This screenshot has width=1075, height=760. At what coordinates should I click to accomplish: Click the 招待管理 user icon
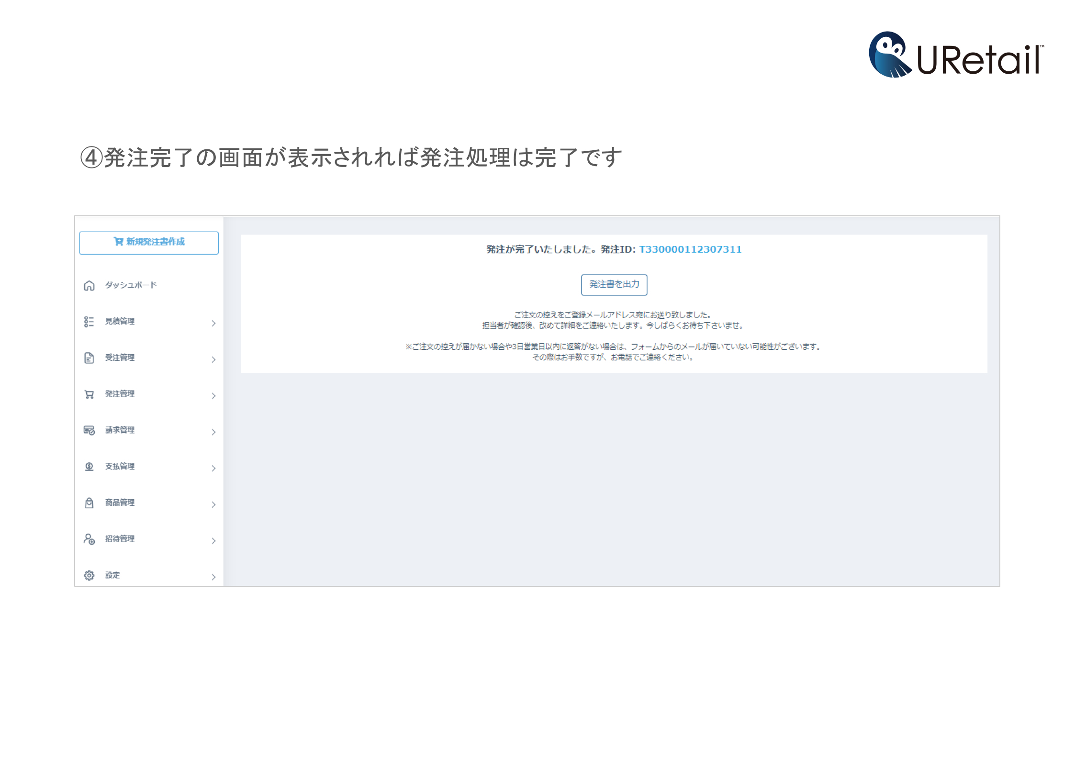click(x=89, y=539)
